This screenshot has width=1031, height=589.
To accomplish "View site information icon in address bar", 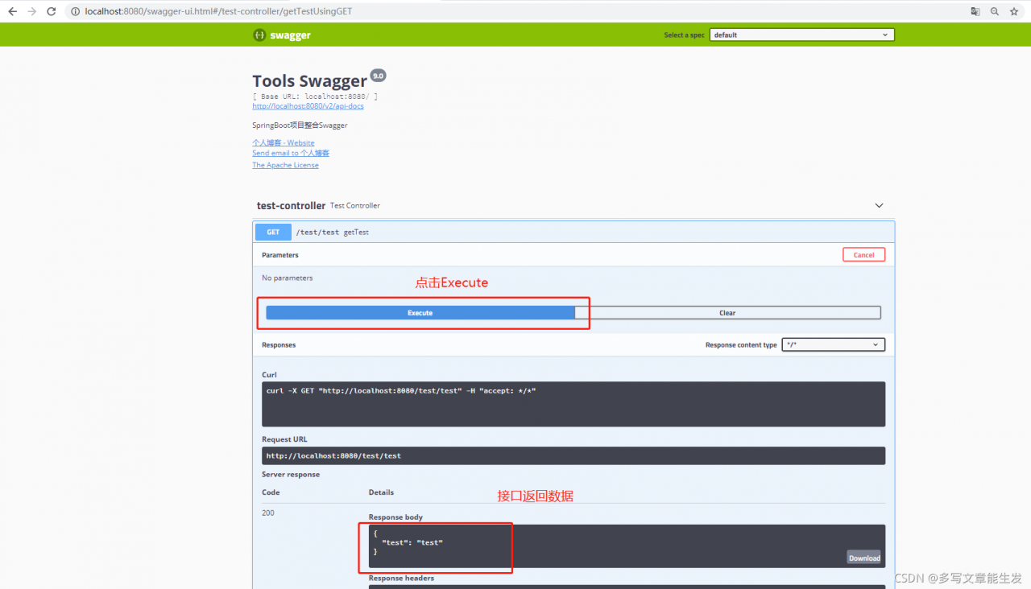I will (x=75, y=11).
